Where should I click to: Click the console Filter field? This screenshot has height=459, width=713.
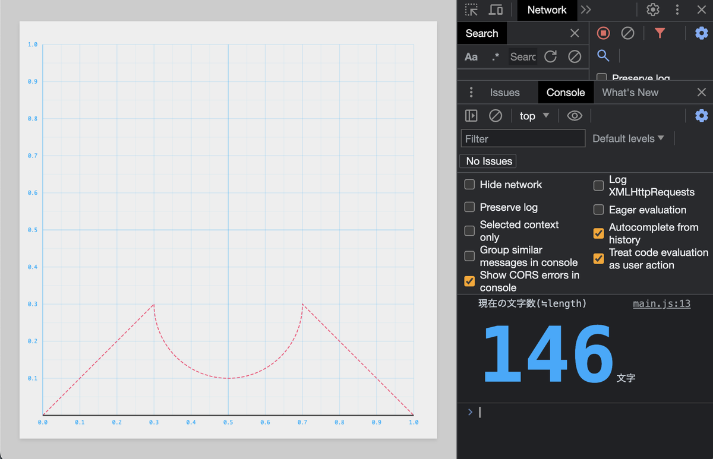(x=523, y=138)
